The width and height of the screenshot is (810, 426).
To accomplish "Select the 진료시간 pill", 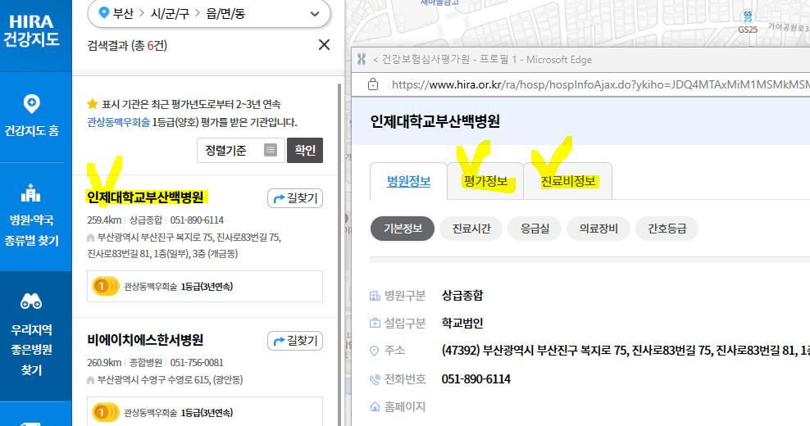I will coord(471,229).
